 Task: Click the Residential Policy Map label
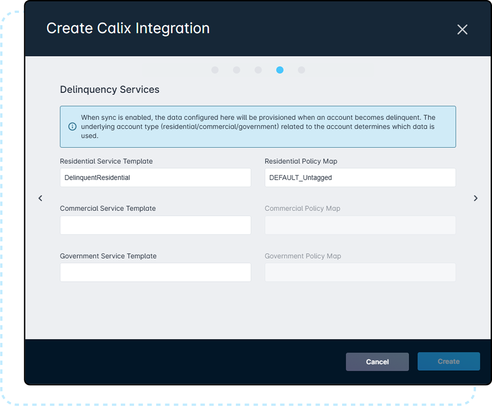301,161
